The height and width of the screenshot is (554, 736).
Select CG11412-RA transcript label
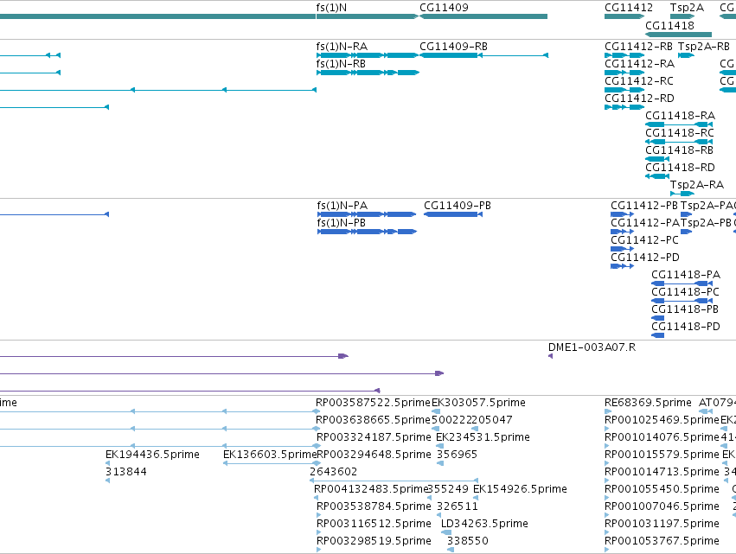640,64
